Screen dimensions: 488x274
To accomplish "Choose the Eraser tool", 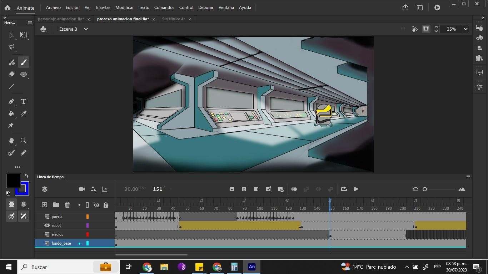I will (x=11, y=74).
